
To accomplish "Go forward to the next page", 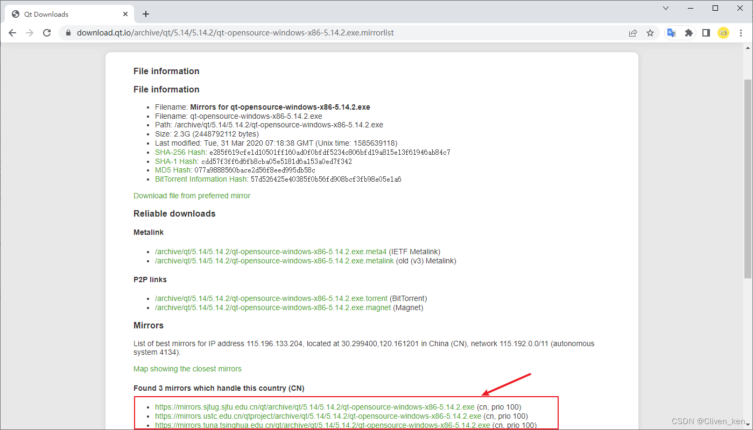I will pos(30,33).
